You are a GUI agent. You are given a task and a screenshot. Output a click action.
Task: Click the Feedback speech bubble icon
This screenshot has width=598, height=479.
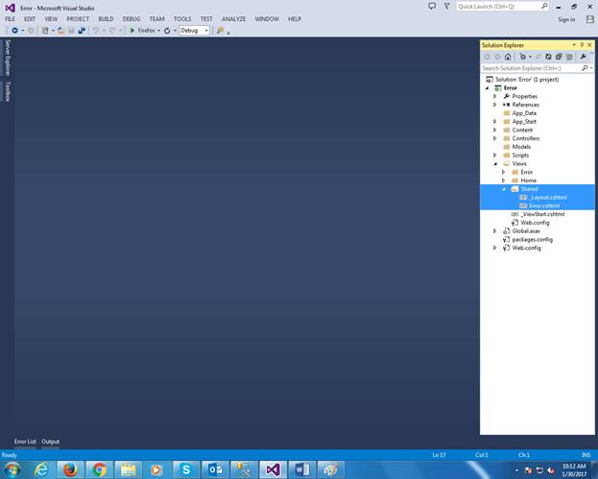coord(432,6)
